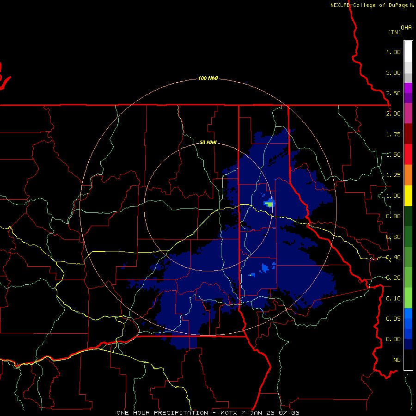The height and width of the screenshot is (416, 416).
Task: Pick the orange legend swatch
Action: tap(408, 175)
